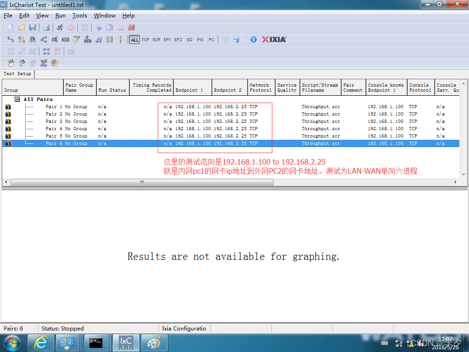Click the group-pairs icon in third toolbar
The image size is (469, 352).
coord(46,51)
